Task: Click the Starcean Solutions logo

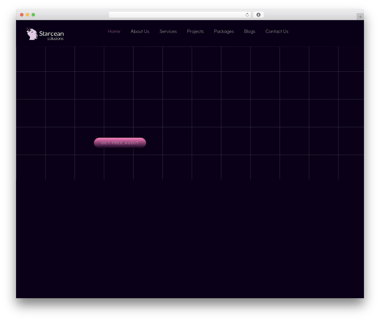Action: (x=45, y=34)
